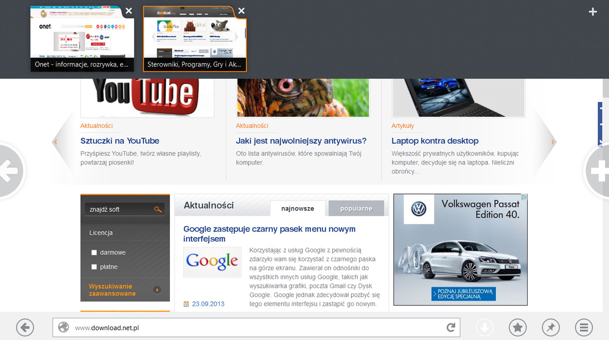Viewport: 609px width, 340px height.
Task: Select the najnowsze tab
Action: coord(297,209)
